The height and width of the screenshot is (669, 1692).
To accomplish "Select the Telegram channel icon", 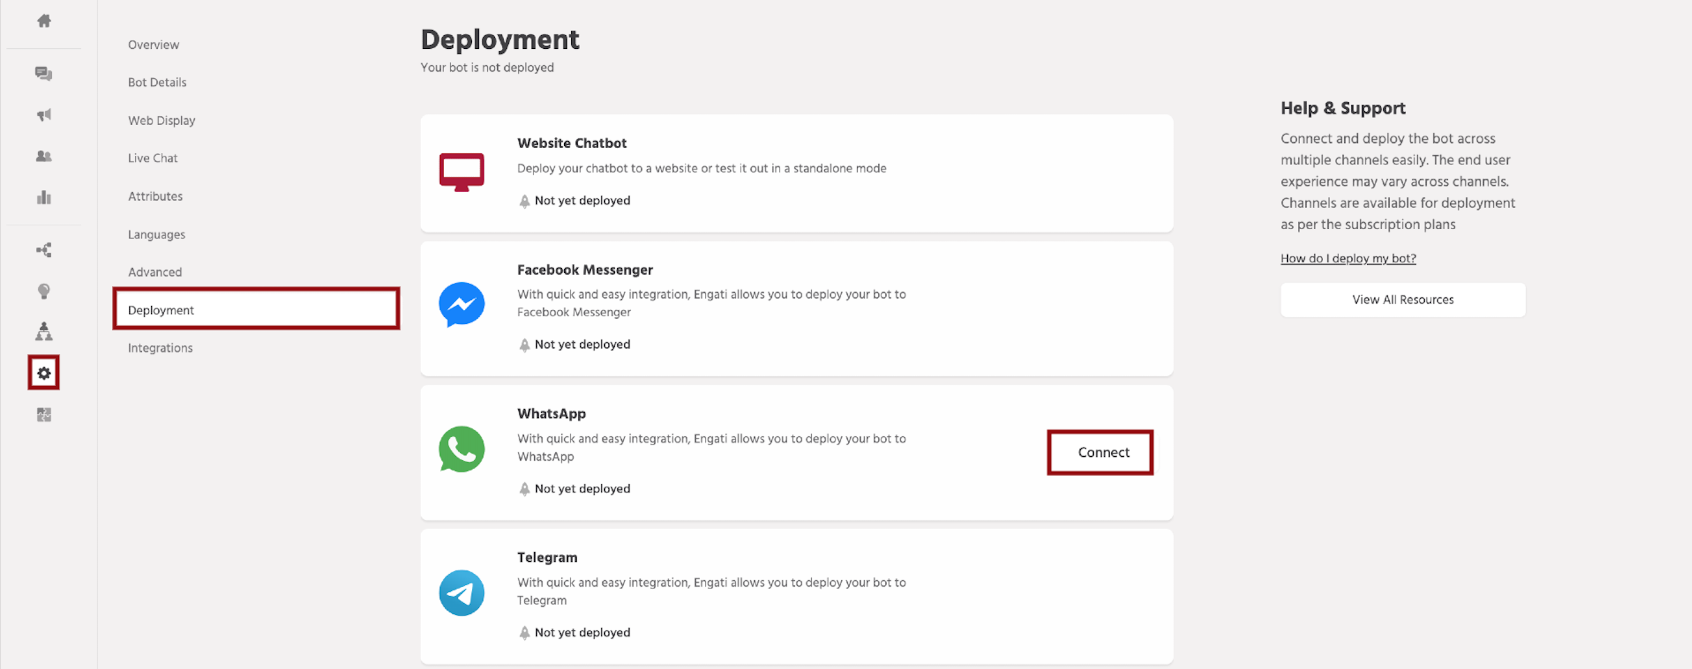I will (462, 592).
